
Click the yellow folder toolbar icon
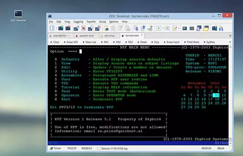206,28
